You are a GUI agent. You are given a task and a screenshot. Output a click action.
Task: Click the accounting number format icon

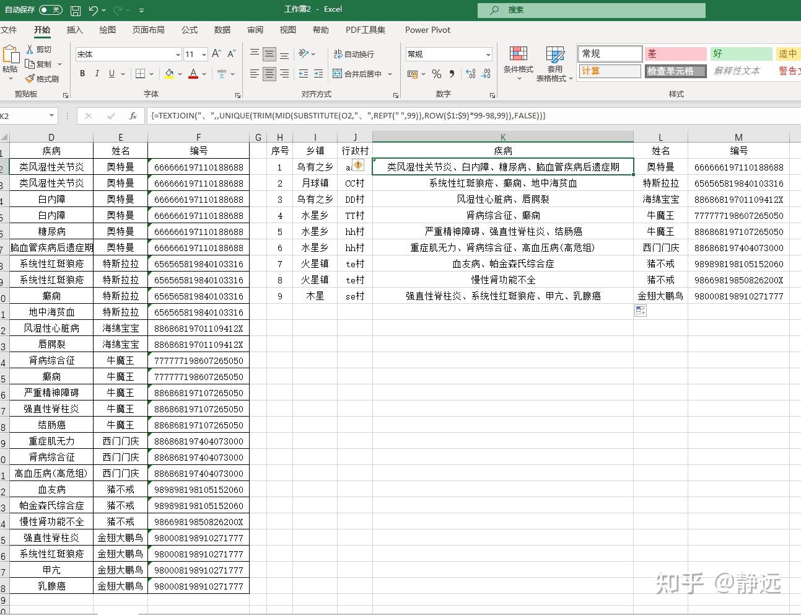412,74
